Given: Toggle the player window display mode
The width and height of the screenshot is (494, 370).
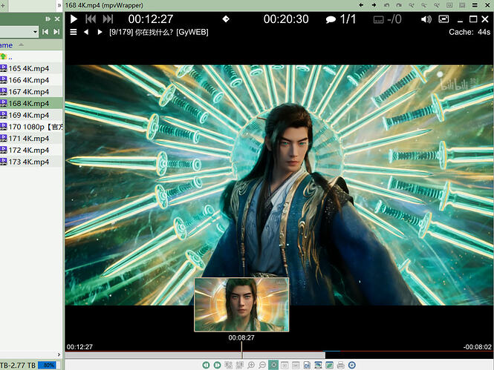Looking at the screenshot, I should click(443, 19).
